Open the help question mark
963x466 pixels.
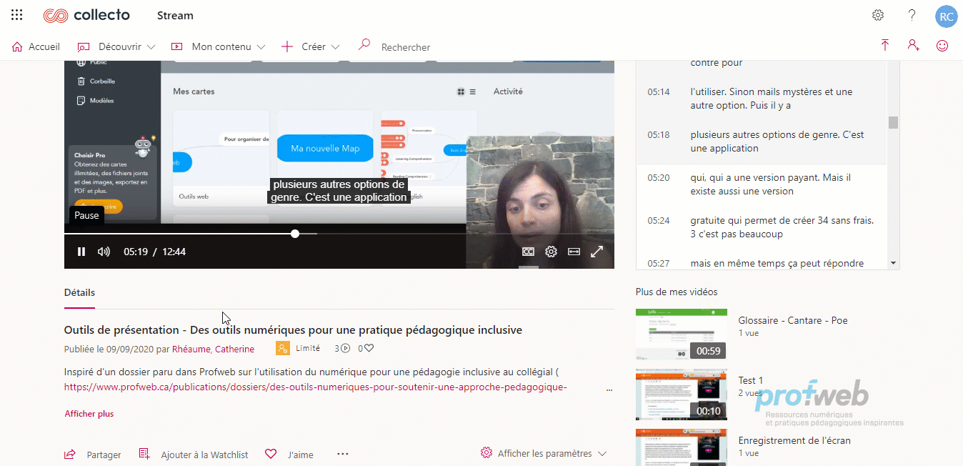[x=912, y=16]
